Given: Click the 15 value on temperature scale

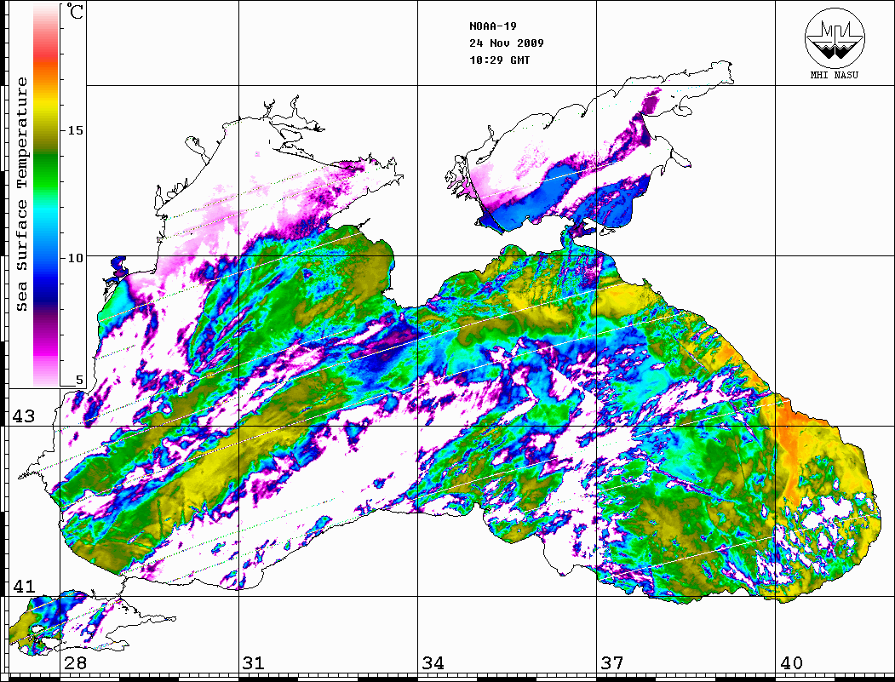Looking at the screenshot, I should point(75,130).
